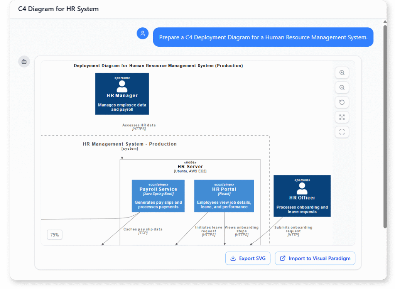This screenshot has height=289, width=395.
Task: Select the reset view rotation icon
Action: point(342,102)
